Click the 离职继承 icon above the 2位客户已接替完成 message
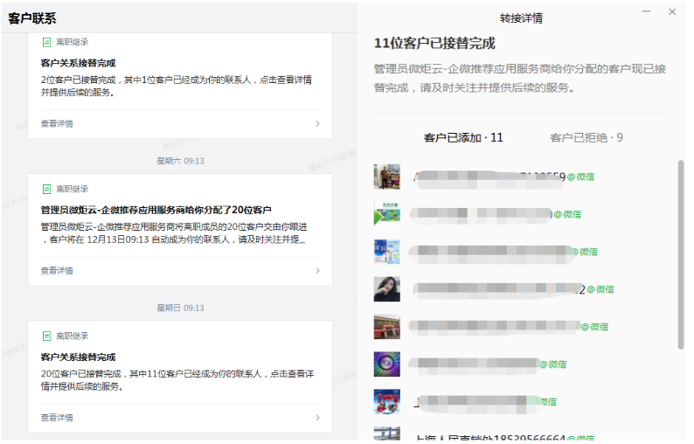 46,42
